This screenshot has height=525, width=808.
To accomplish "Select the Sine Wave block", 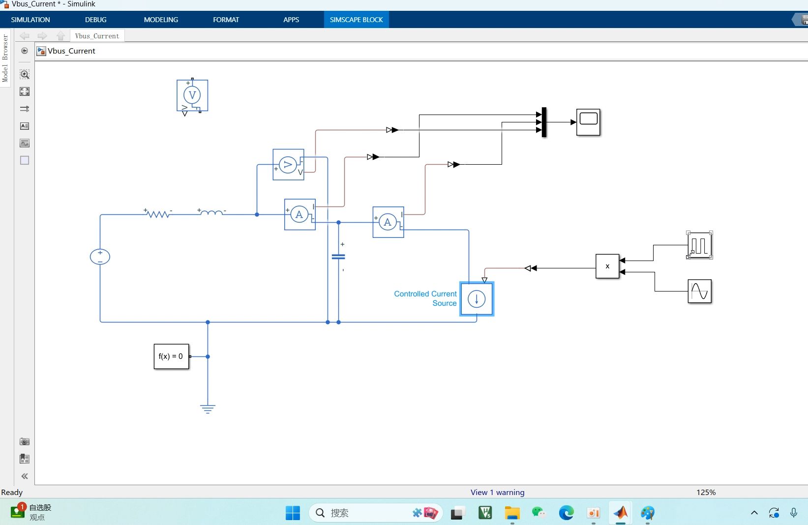I will 699,292.
